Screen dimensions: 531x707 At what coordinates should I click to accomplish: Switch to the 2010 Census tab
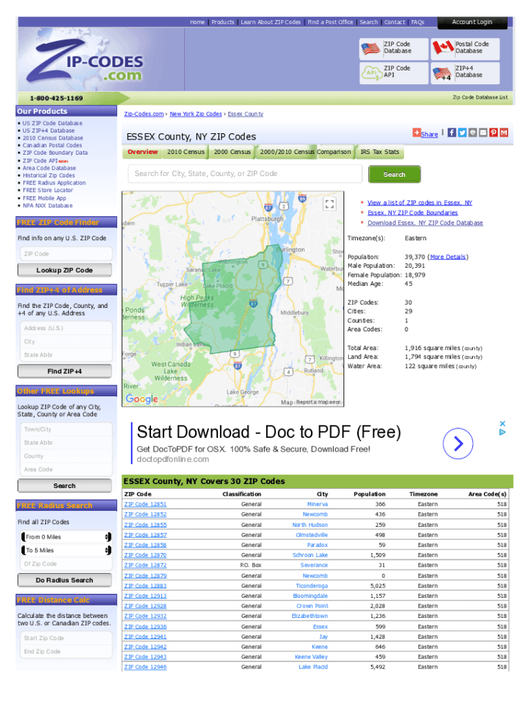click(x=186, y=152)
